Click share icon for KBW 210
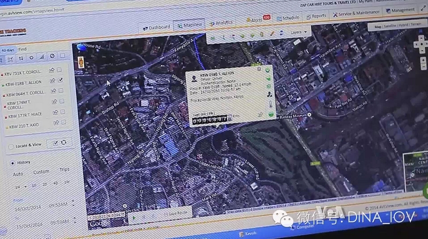The width and height of the screenshot is (428, 239). pos(56,123)
